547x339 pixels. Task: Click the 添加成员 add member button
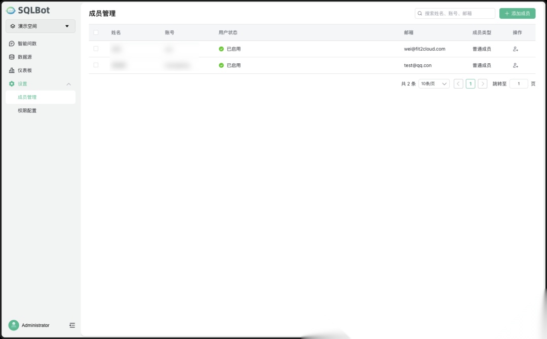tap(517, 13)
